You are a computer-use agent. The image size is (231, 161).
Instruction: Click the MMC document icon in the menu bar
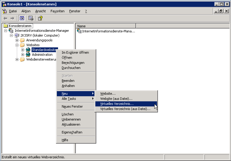pos(5,11)
